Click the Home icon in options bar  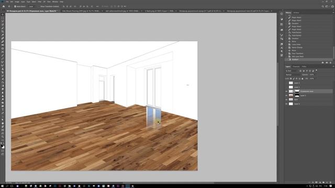(x=4, y=6)
